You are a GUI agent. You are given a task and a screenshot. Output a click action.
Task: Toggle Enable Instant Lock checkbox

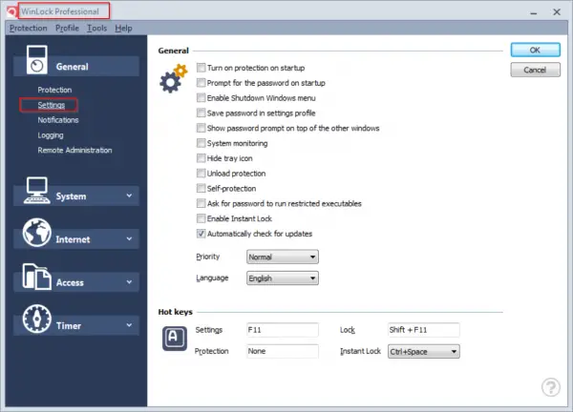pyautogui.click(x=201, y=218)
